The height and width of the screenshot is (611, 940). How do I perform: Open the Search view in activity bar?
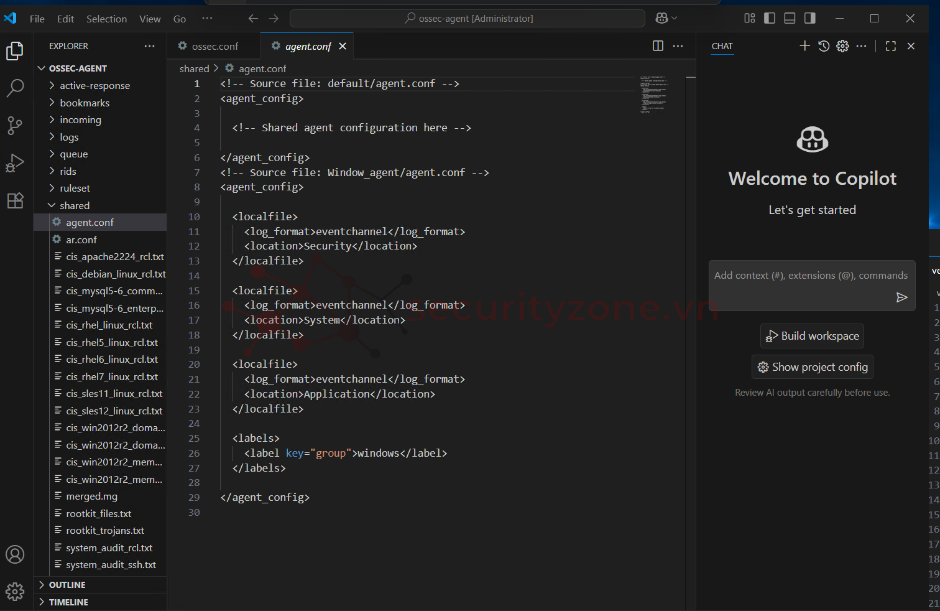(x=15, y=88)
